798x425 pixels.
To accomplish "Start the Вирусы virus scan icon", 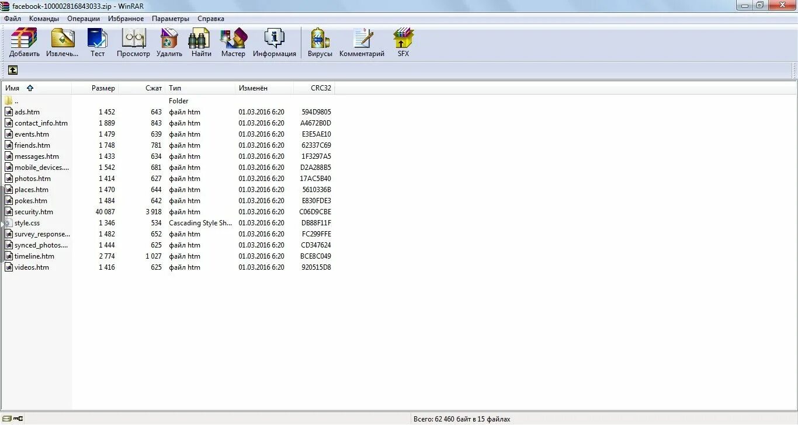I will click(x=320, y=39).
